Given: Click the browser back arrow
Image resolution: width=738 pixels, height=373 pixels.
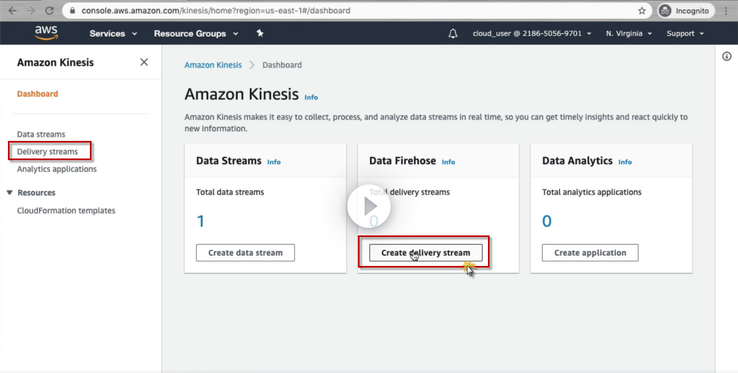Looking at the screenshot, I should pos(13,11).
